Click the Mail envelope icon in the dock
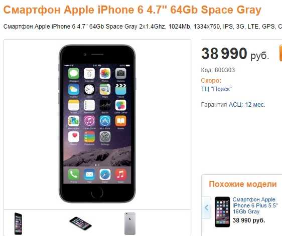The image size is (282, 236). point(89,174)
